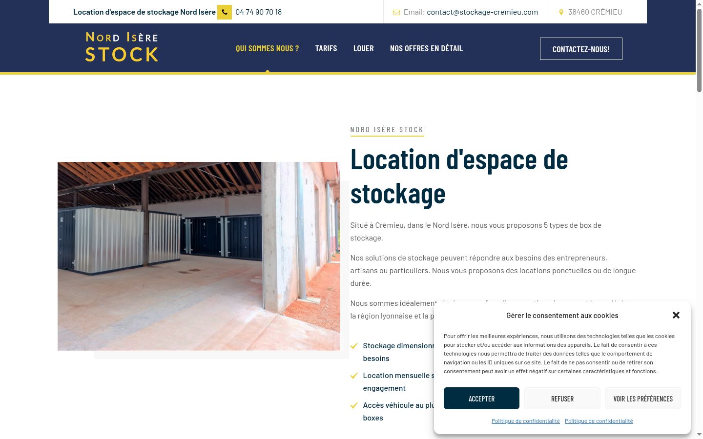This screenshot has height=439, width=703.
Task: Click Location d'espace de stockage Nord Isère text
Action: tap(145, 12)
